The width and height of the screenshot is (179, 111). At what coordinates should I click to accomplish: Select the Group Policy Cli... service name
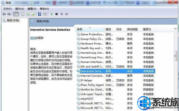pos(92,39)
